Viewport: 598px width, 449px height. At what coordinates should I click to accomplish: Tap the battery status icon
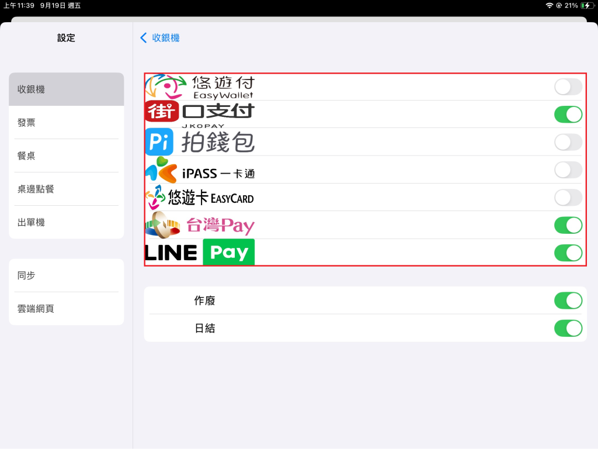coord(586,5)
